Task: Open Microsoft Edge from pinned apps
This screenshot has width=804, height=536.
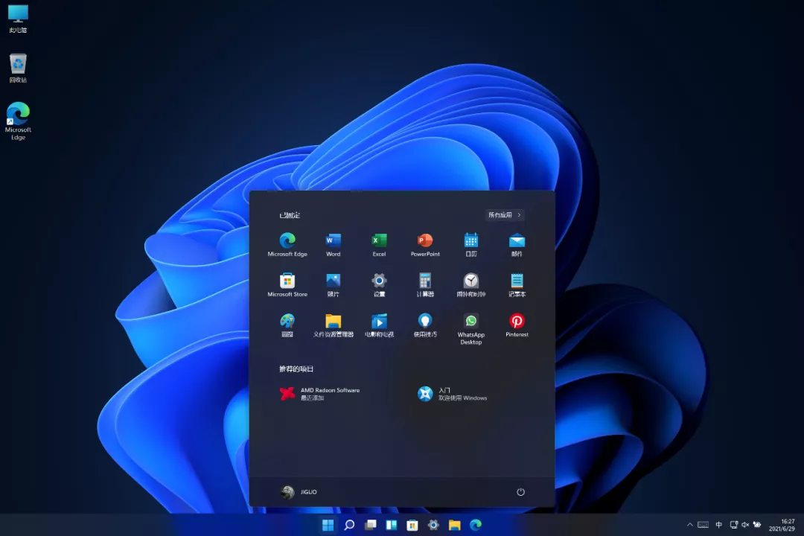Action: 287,245
